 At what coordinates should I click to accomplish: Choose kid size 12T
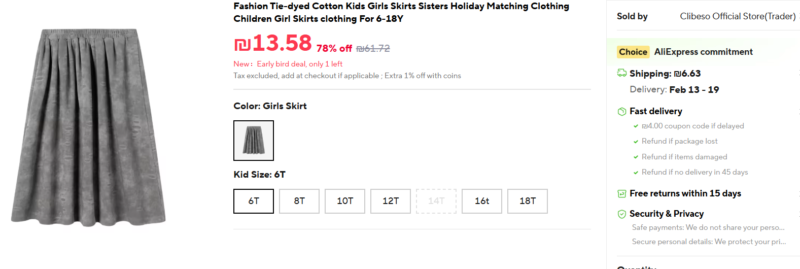point(391,201)
